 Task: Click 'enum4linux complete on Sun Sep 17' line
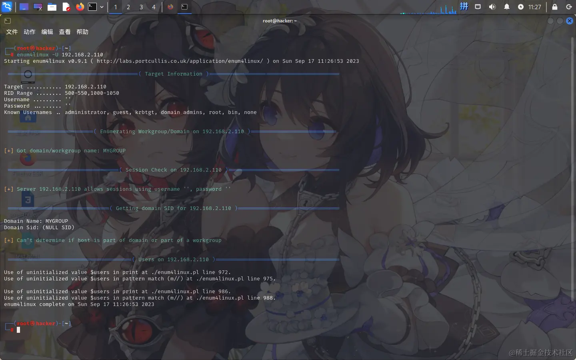[79, 304]
